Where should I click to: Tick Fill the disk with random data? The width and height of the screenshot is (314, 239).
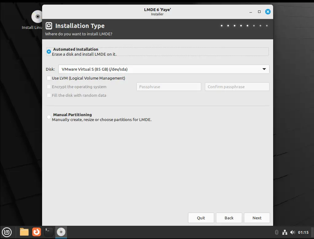coord(49,95)
